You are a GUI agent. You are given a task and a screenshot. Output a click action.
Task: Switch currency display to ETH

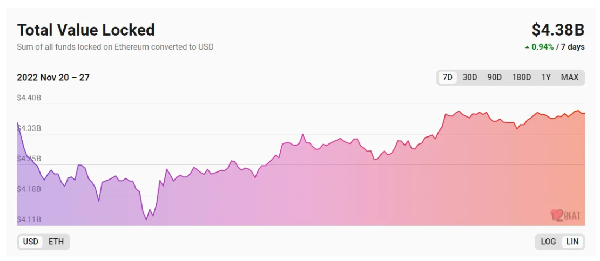[x=56, y=242]
